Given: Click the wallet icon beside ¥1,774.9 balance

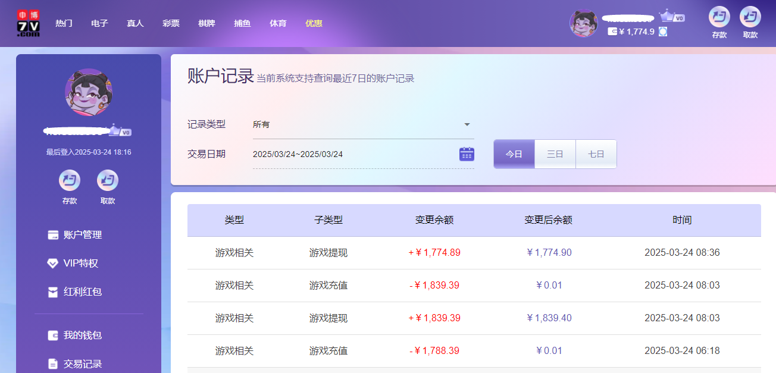Looking at the screenshot, I should 612,32.
